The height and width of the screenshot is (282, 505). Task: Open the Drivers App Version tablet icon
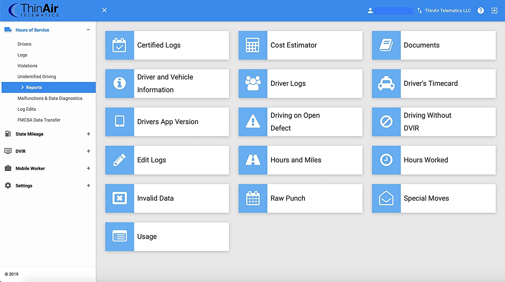(x=120, y=121)
